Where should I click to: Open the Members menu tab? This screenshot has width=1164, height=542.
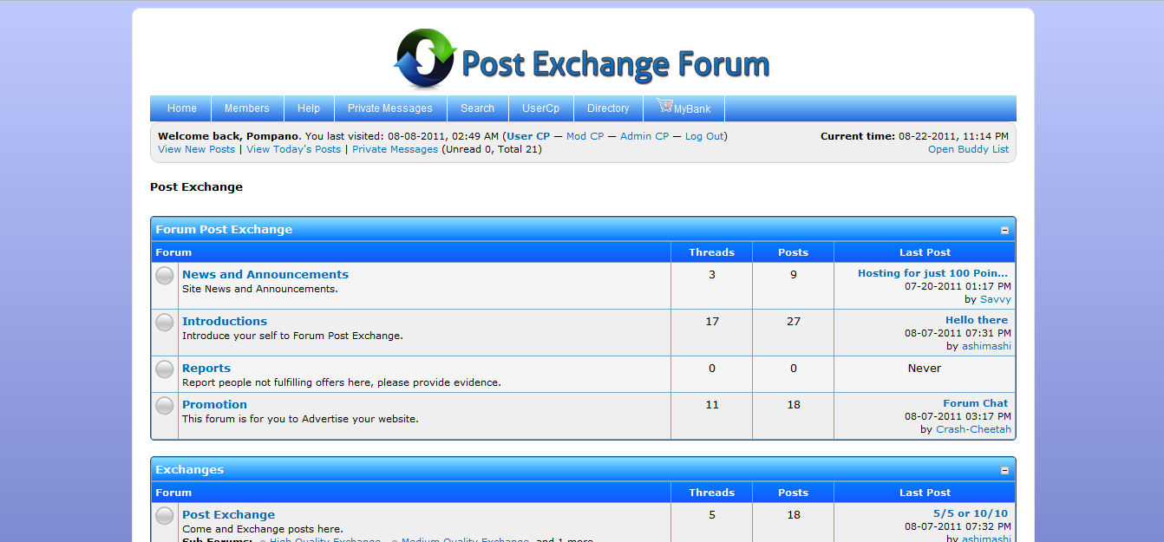[247, 108]
